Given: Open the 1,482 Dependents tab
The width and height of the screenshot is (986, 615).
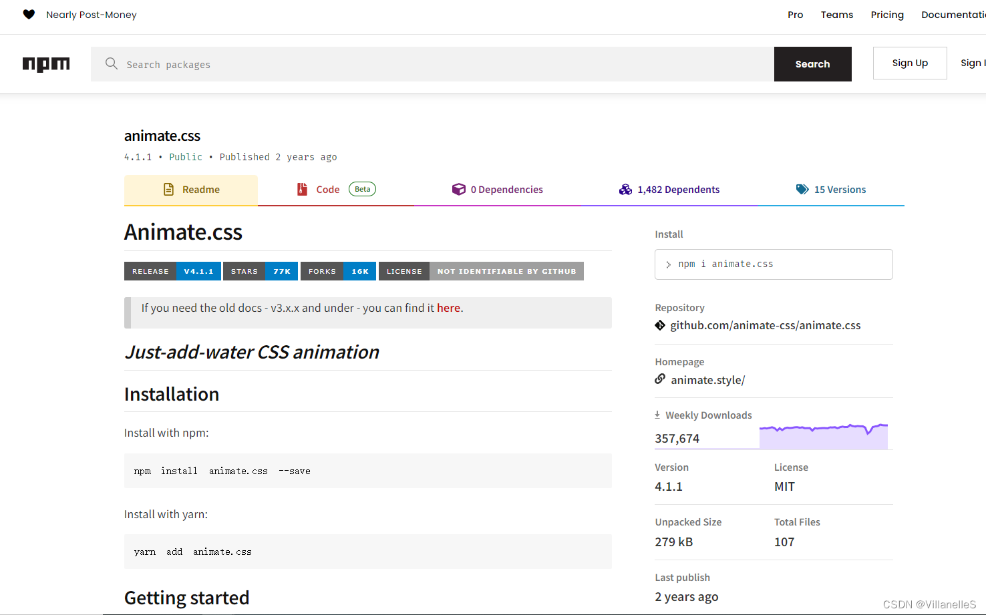Looking at the screenshot, I should pyautogui.click(x=679, y=189).
